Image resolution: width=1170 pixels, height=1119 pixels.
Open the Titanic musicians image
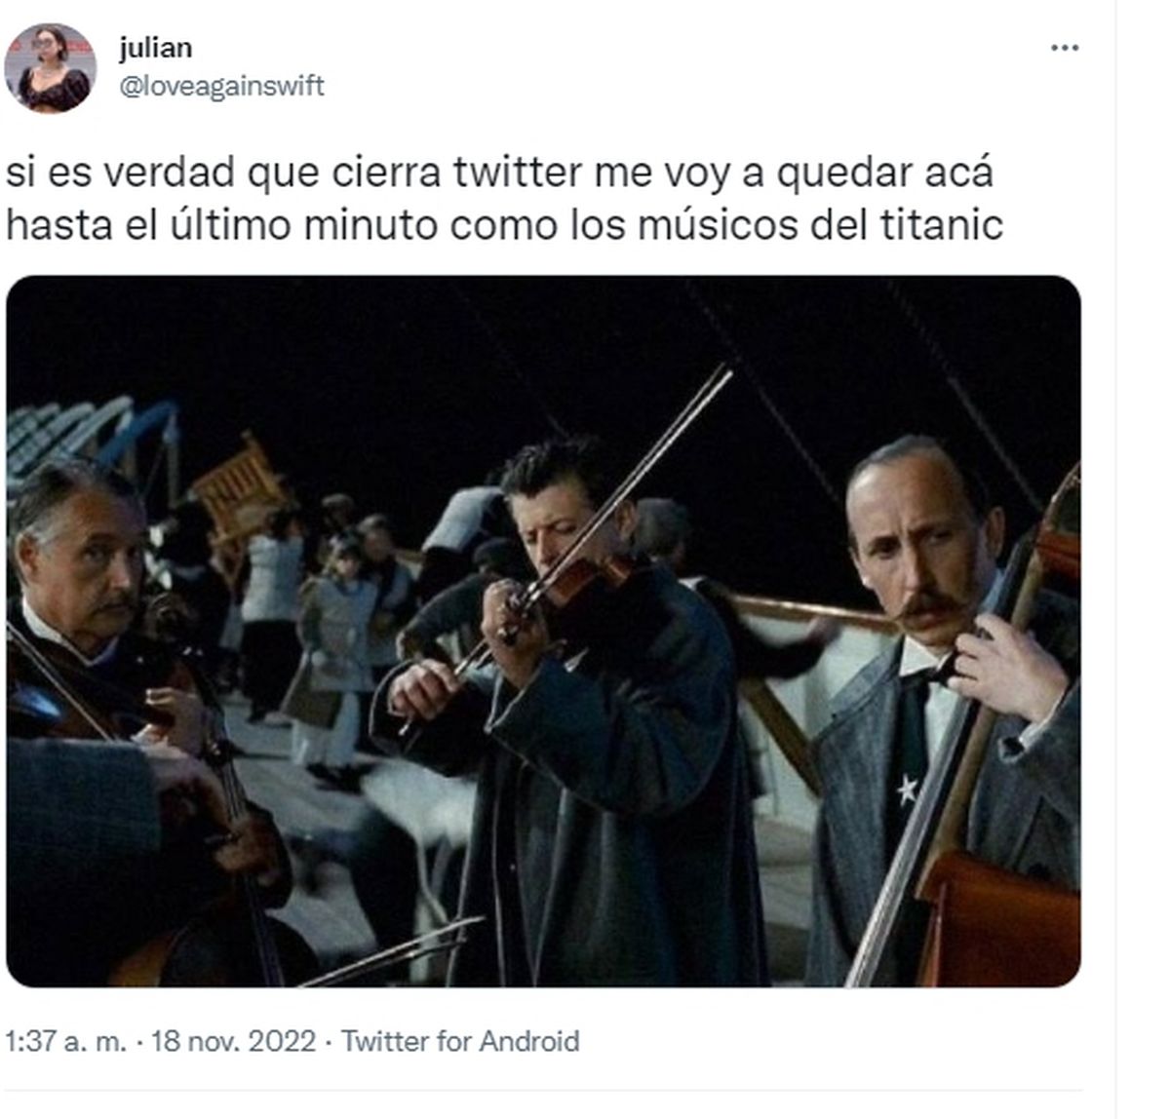click(x=543, y=632)
